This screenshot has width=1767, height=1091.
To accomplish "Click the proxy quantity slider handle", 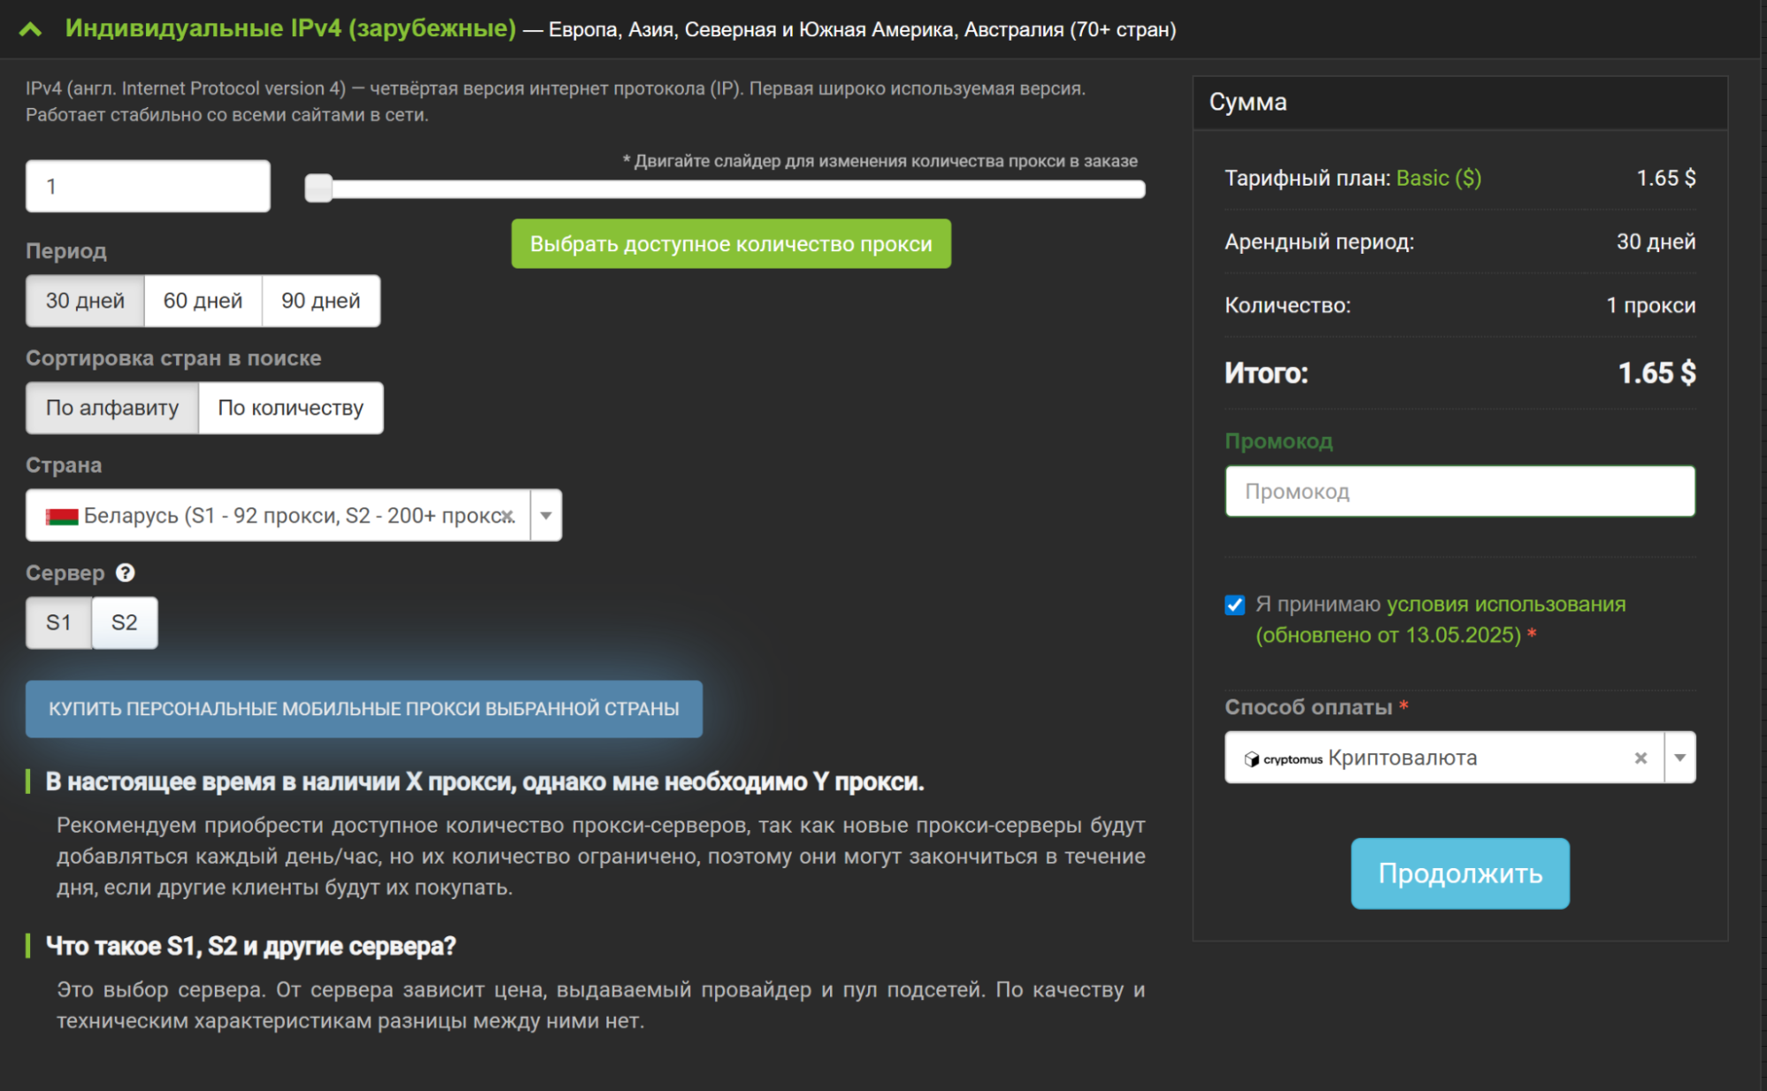I will click(318, 188).
